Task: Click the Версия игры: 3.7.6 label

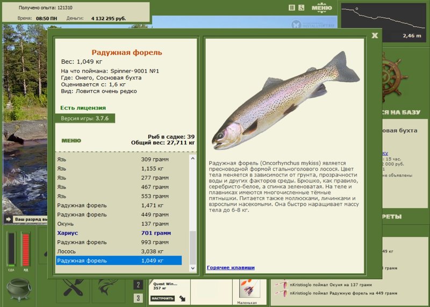Action: point(85,118)
